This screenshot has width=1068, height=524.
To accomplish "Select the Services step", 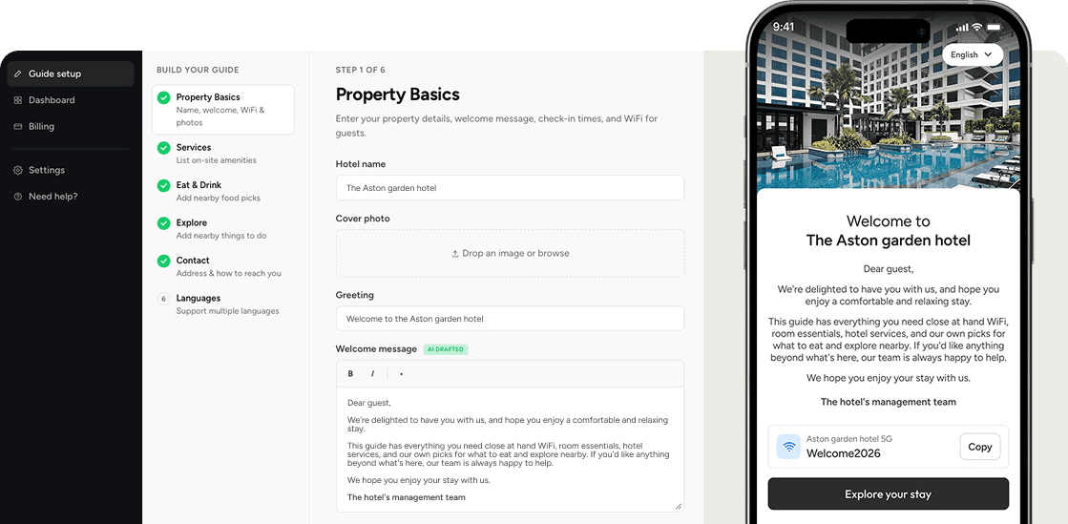I will tap(223, 154).
